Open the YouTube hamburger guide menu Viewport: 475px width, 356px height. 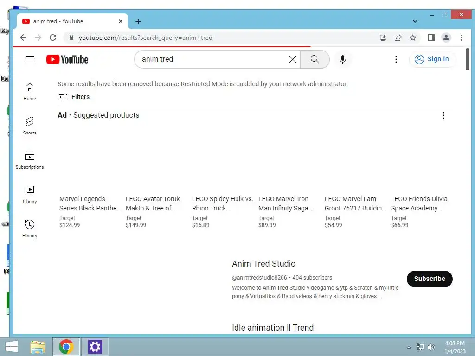click(x=30, y=59)
